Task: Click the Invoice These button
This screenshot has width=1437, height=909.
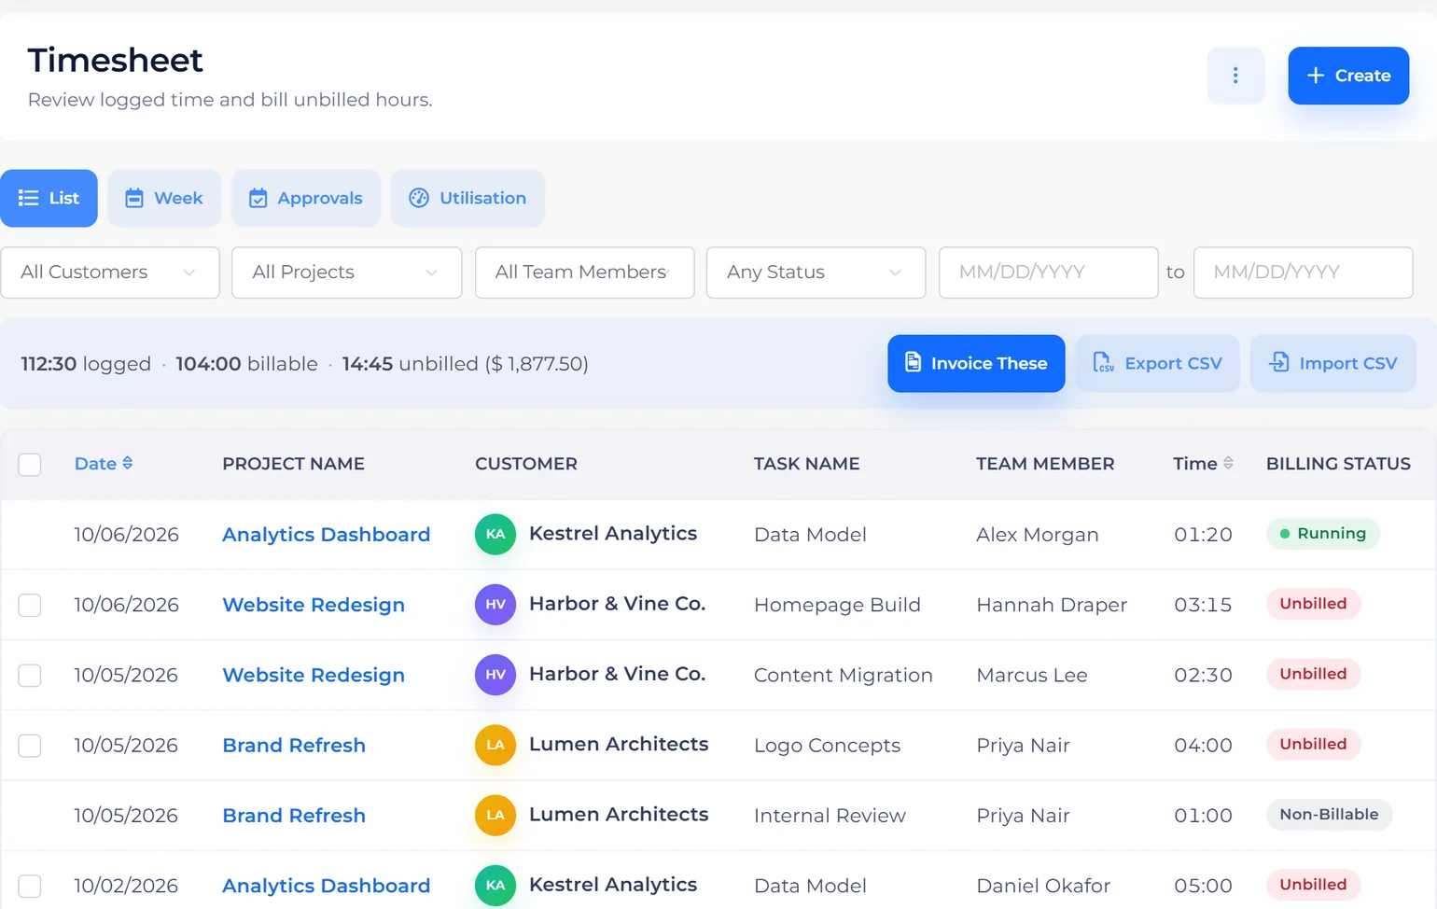Action: click(976, 363)
